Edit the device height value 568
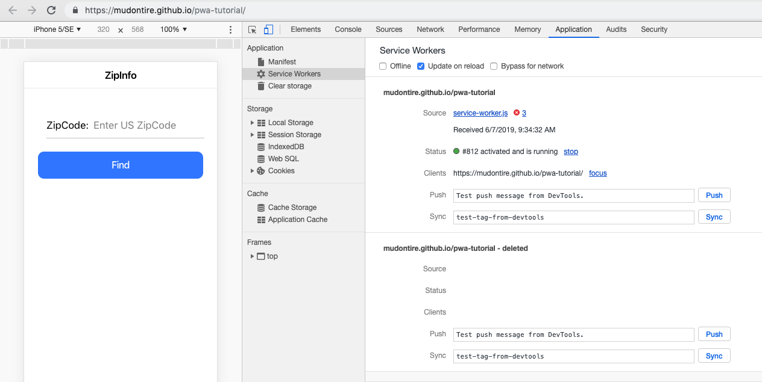This screenshot has width=762, height=382. [137, 29]
